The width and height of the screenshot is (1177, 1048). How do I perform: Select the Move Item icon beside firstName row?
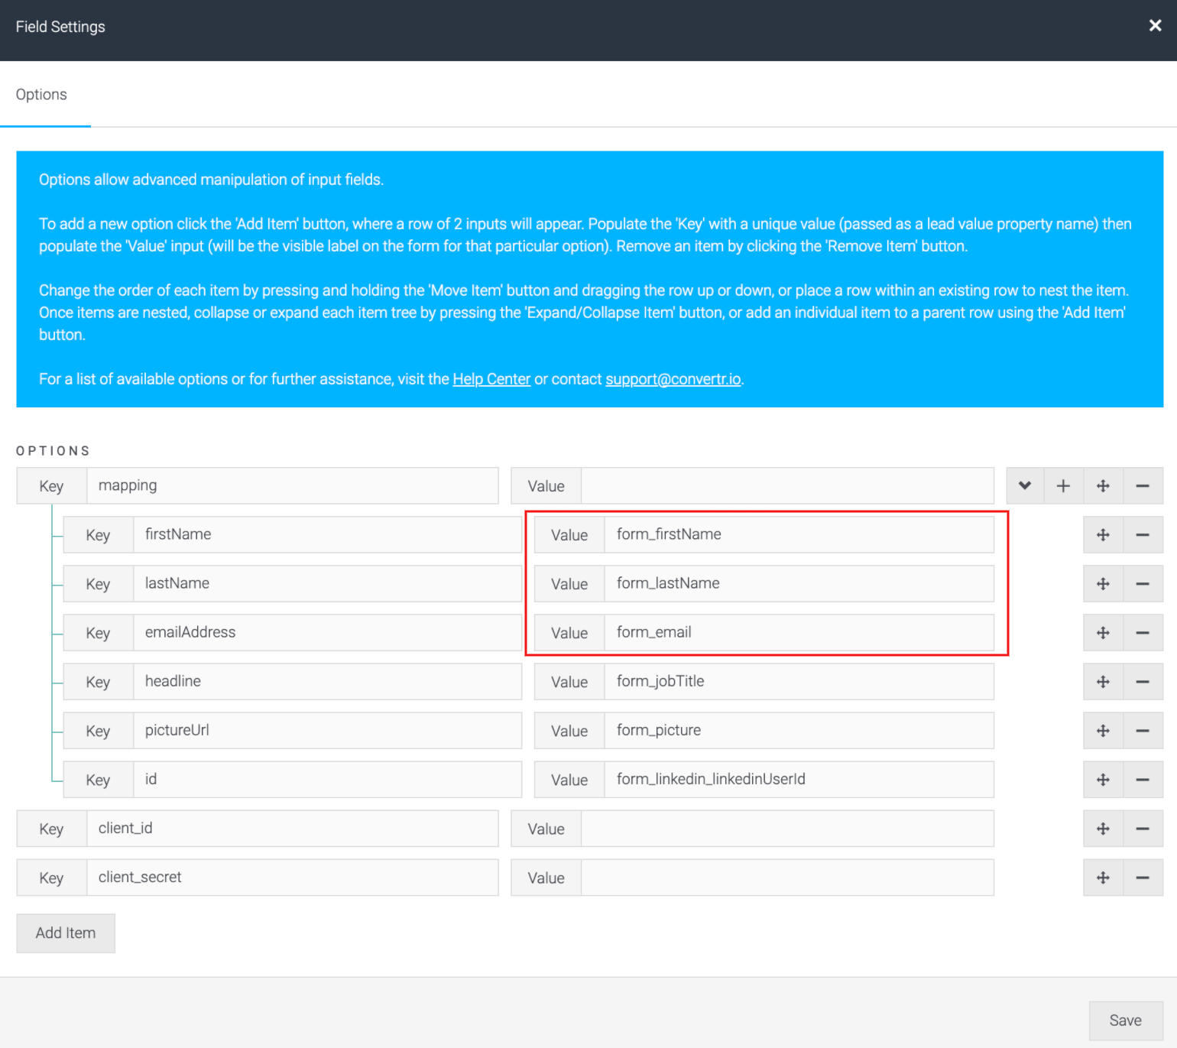pos(1103,534)
